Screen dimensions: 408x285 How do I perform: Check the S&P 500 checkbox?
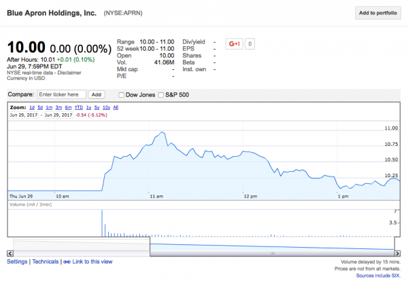pyautogui.click(x=161, y=95)
